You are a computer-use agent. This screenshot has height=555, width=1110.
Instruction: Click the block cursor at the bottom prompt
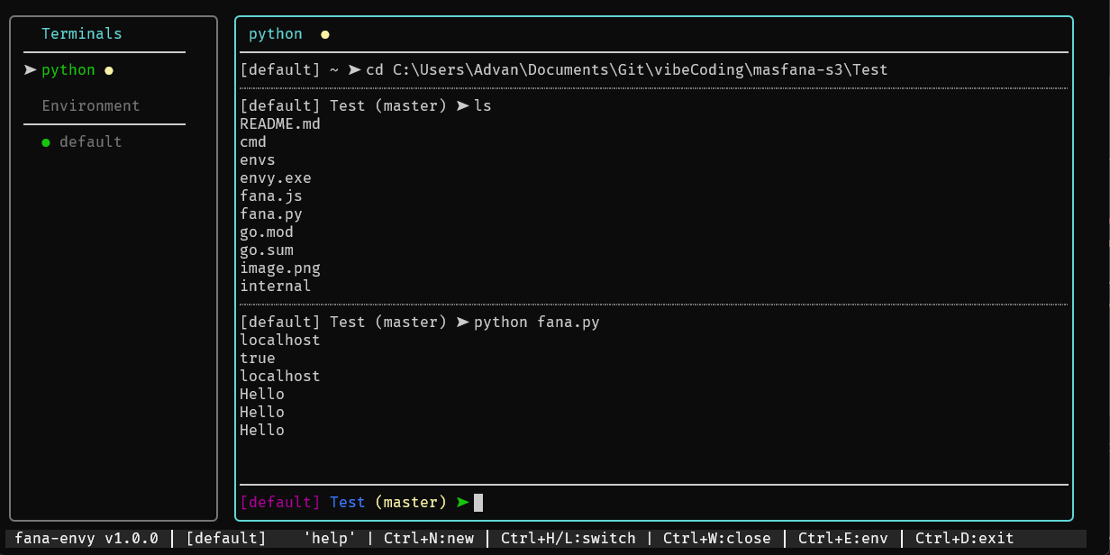pyautogui.click(x=478, y=503)
